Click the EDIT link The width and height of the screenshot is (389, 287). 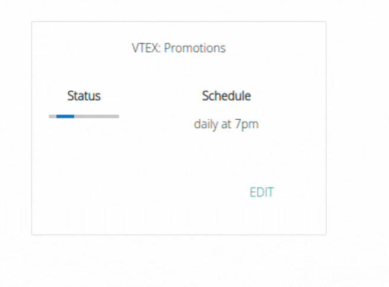(262, 192)
